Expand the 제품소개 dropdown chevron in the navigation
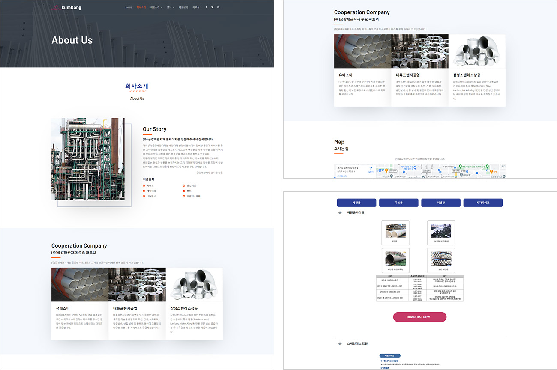 coord(162,7)
